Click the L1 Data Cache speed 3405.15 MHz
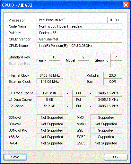The width and height of the screenshot is (131, 164). pyautogui.click(x=108, y=99)
